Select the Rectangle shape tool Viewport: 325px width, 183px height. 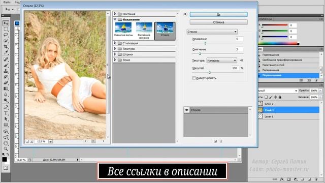(6, 125)
